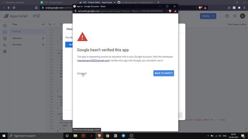Add a library with the Libraries plus

click(43, 38)
